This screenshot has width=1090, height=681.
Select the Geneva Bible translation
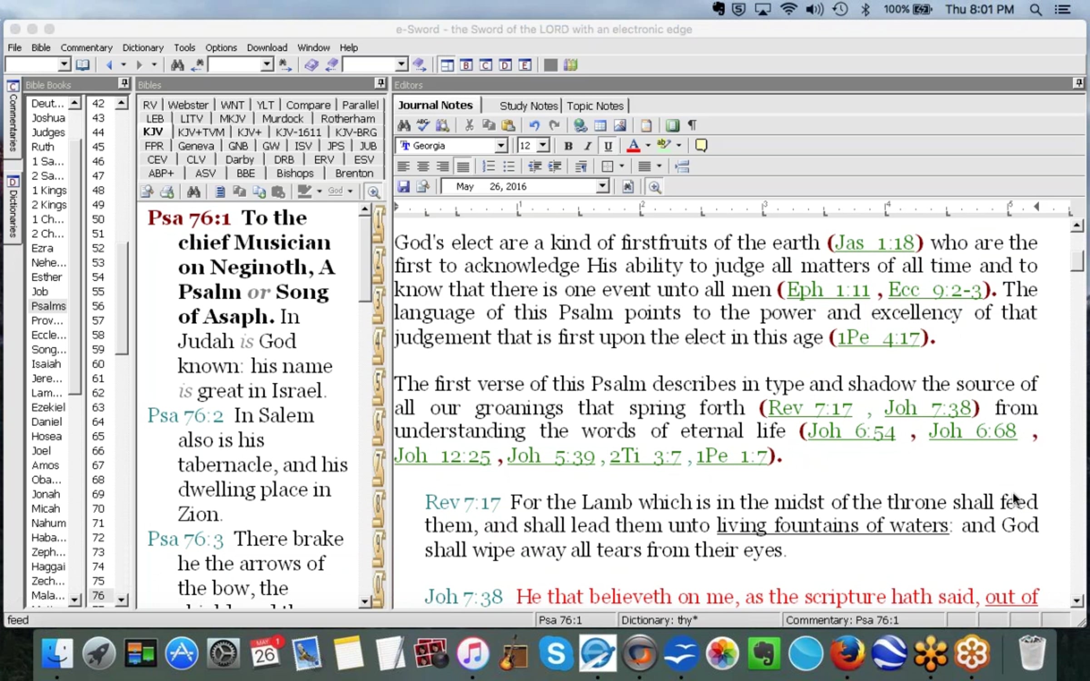tap(196, 146)
